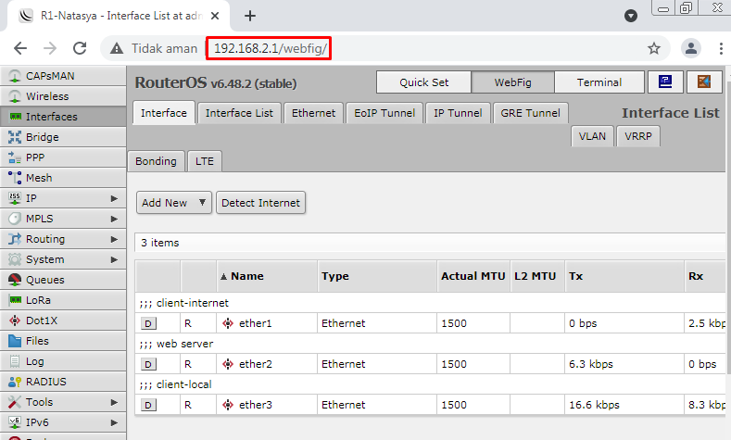Click the Quick Set button
731x440 pixels.
[x=423, y=82]
